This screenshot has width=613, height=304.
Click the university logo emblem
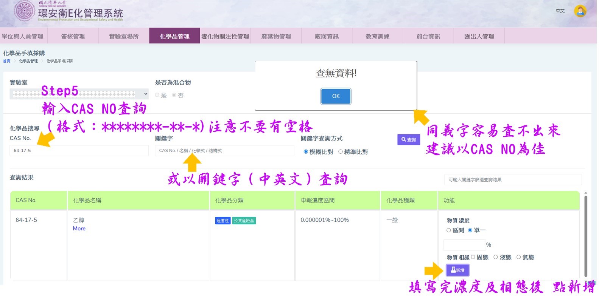click(25, 11)
